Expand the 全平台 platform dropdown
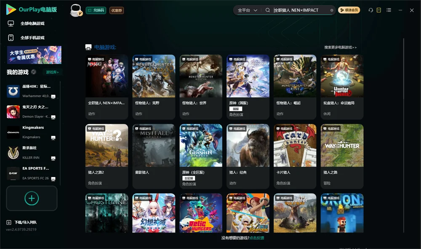The height and width of the screenshot is (249, 421). point(247,10)
